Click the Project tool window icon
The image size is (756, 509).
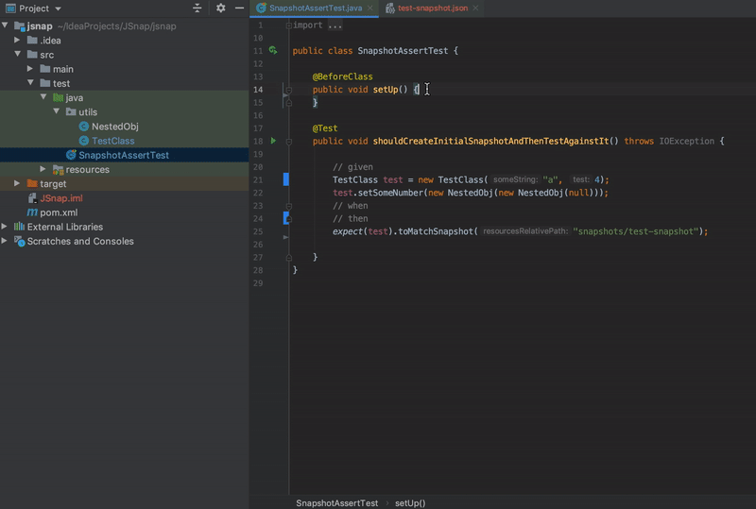point(10,8)
